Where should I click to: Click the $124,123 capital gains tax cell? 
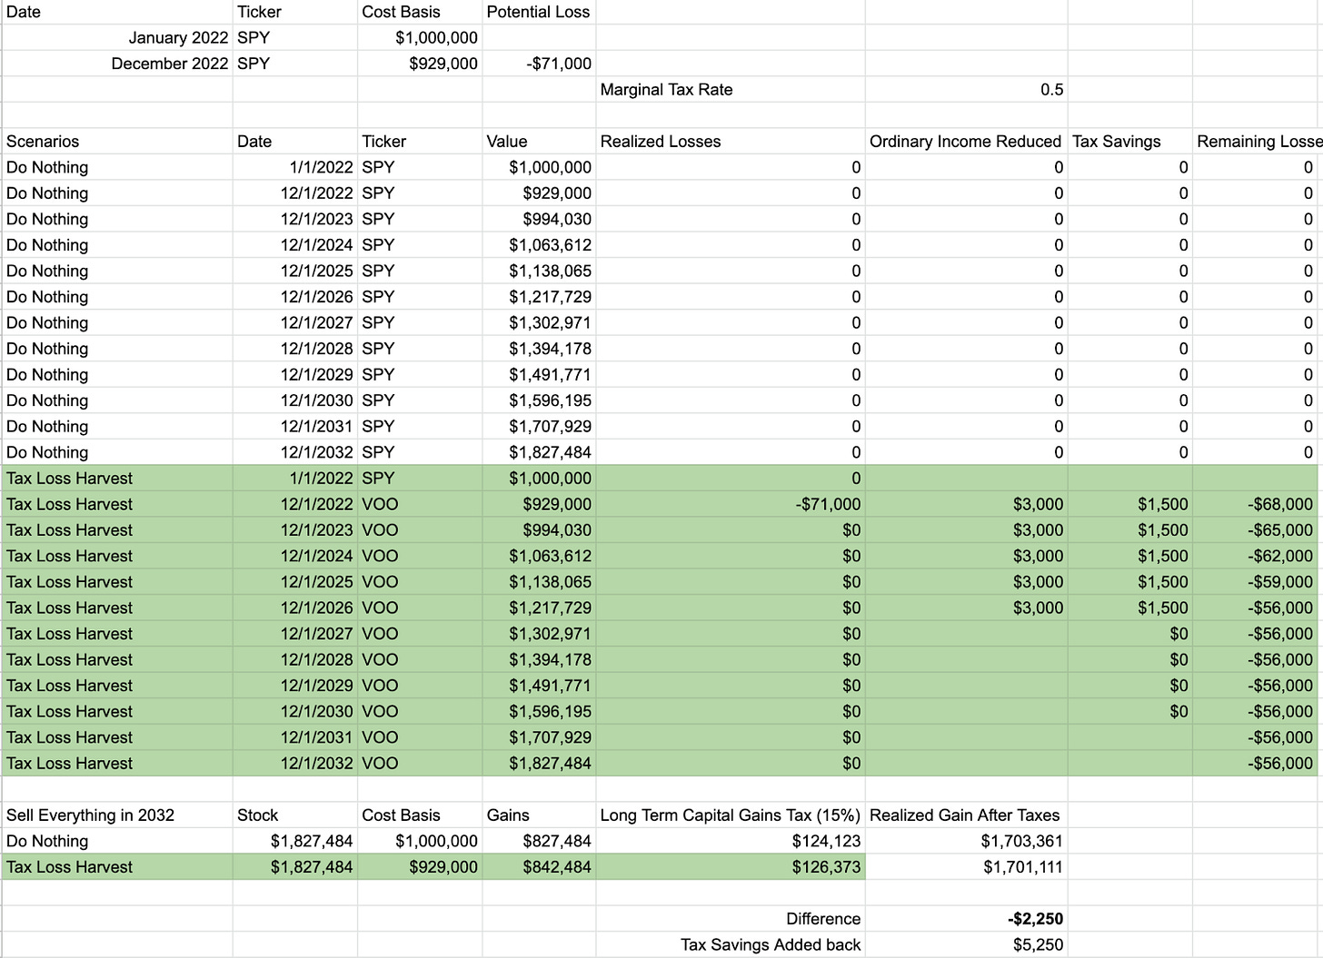(x=731, y=841)
